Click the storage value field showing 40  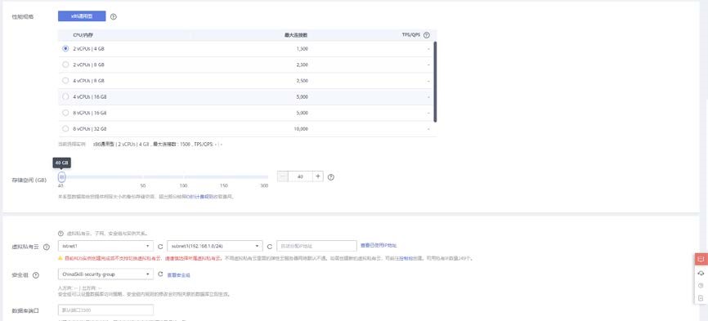[x=300, y=176]
